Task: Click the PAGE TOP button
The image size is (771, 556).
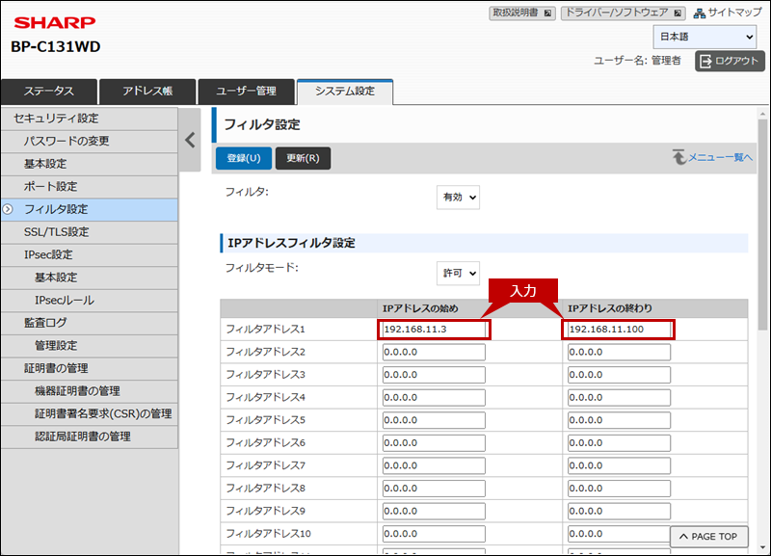Action: pyautogui.click(x=707, y=537)
